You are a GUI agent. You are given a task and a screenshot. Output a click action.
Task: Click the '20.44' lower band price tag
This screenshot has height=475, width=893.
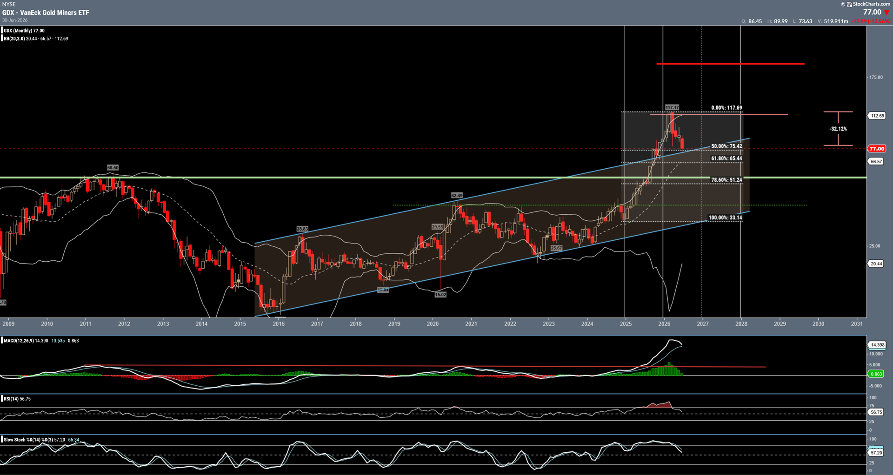point(876,264)
